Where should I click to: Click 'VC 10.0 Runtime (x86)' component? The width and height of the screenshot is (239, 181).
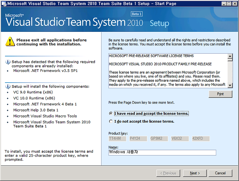coord(34,98)
